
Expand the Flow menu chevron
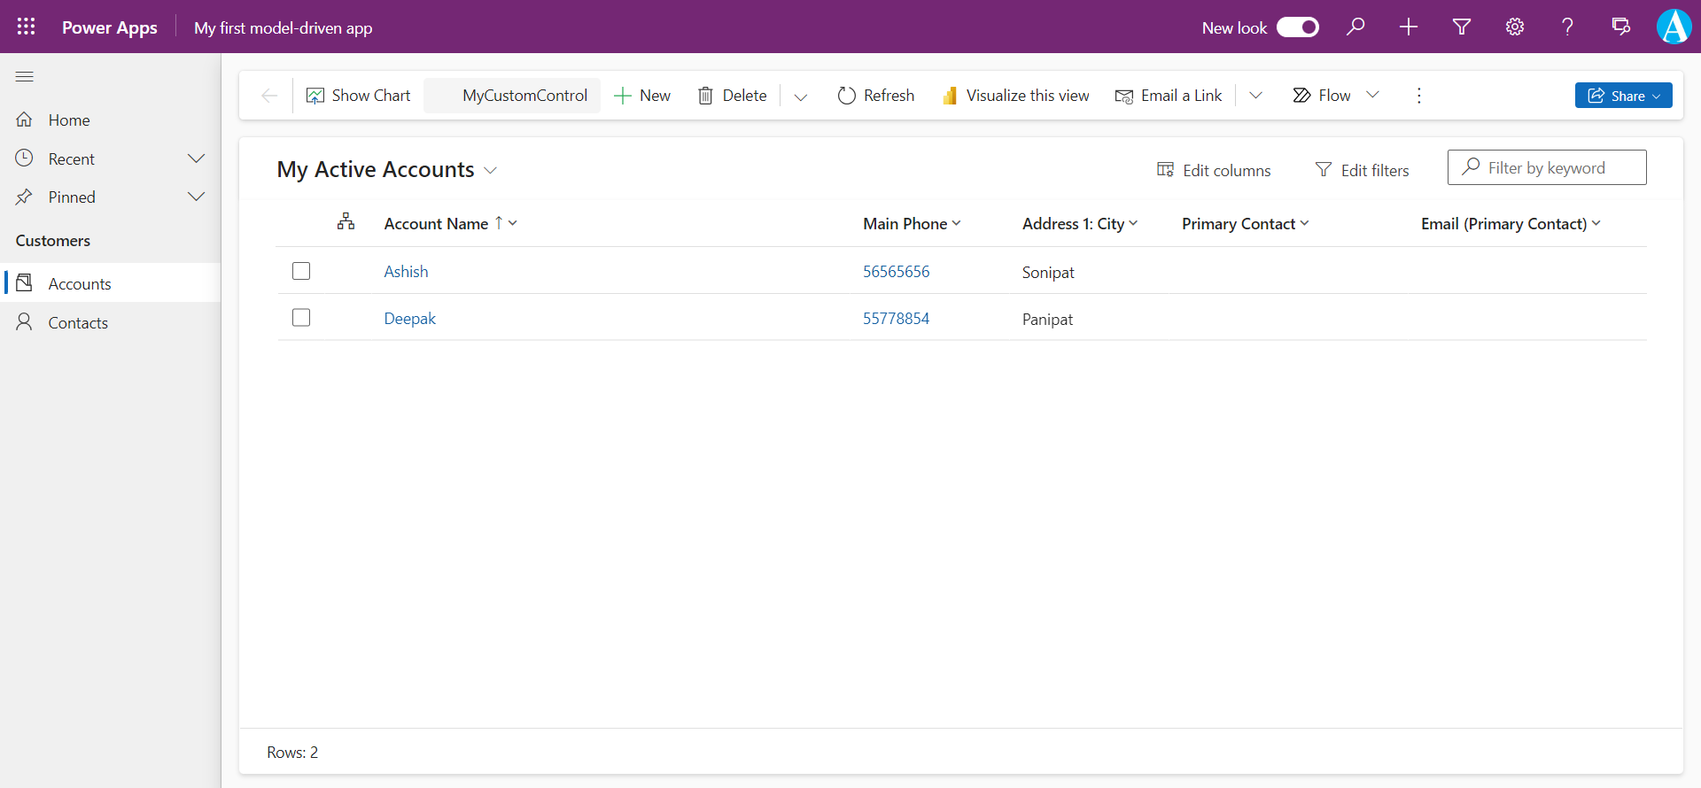tap(1372, 95)
